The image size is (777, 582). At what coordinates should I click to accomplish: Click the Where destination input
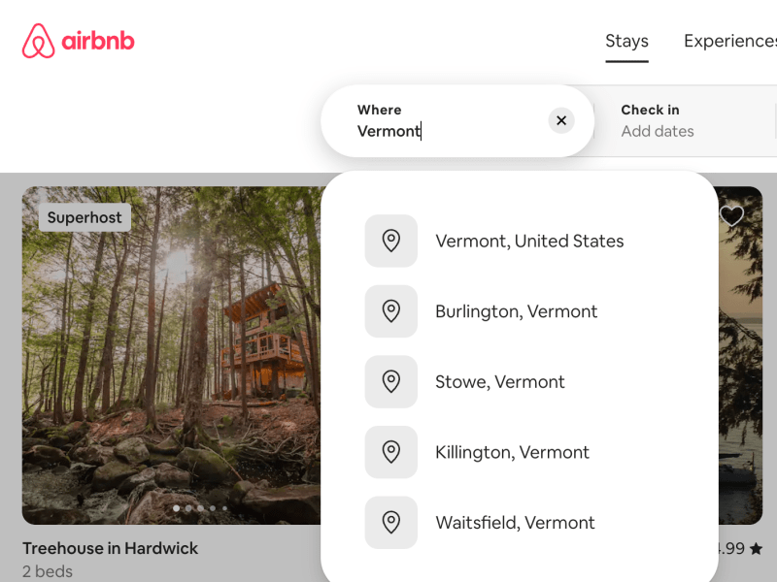(x=447, y=131)
